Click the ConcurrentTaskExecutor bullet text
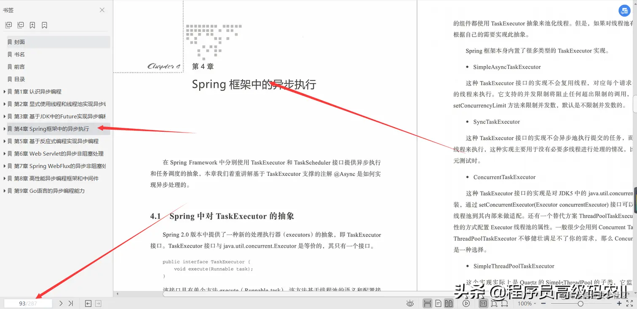This screenshot has width=637, height=309. 504,177
